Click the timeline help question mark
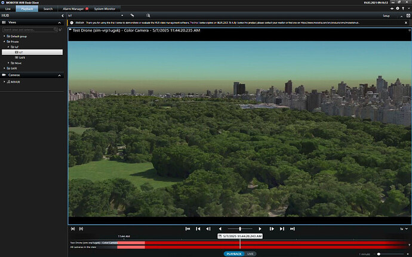 [x=410, y=245]
